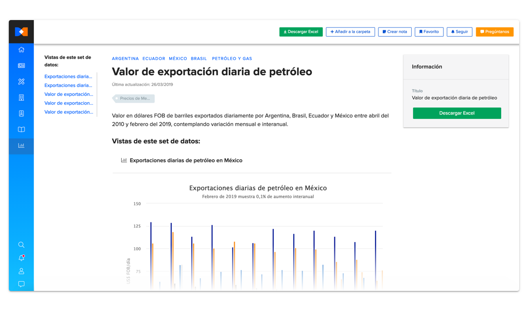The image size is (528, 311).
Task: Click the green Descargar Excel toolbar button
Action: click(301, 32)
